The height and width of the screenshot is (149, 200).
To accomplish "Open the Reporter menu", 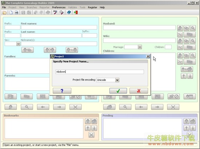I will [x=44, y=7].
